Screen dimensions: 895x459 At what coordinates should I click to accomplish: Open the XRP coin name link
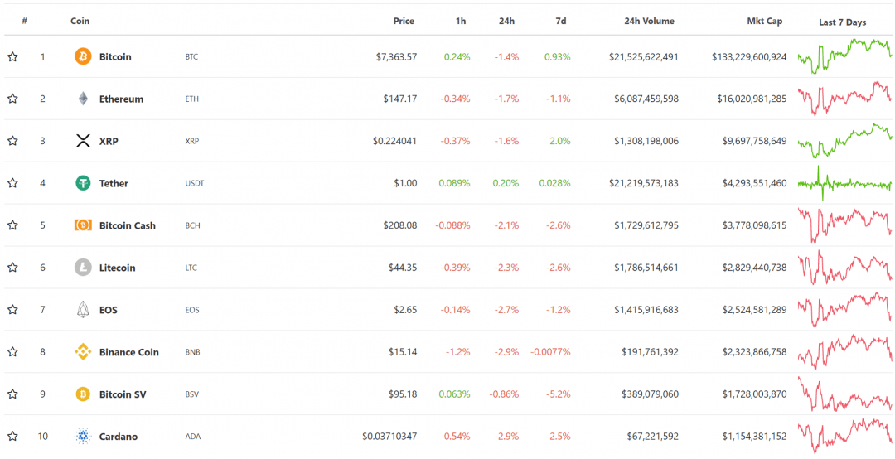click(109, 141)
